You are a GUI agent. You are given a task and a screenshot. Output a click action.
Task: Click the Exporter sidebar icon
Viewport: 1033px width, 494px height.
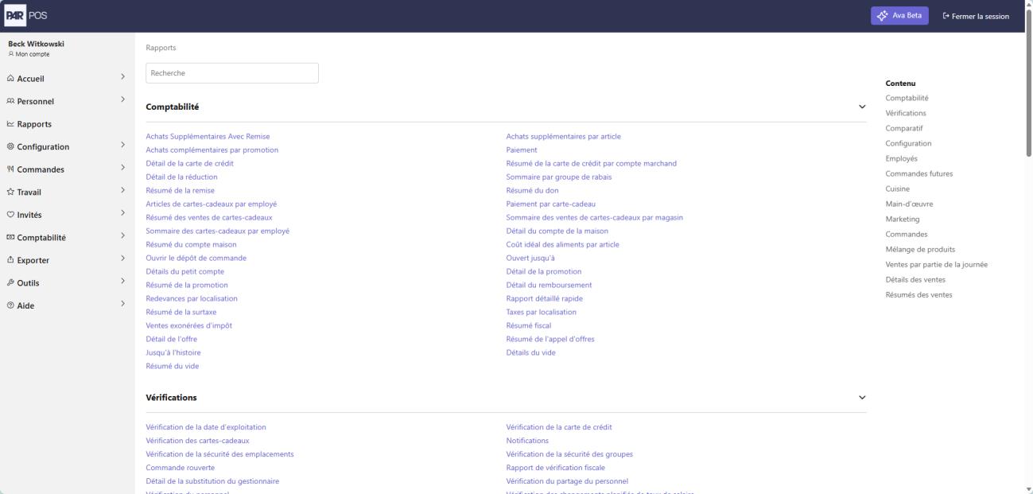coord(10,260)
